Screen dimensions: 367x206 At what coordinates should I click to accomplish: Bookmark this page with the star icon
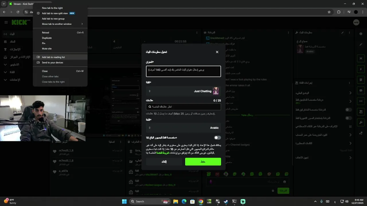click(329, 12)
